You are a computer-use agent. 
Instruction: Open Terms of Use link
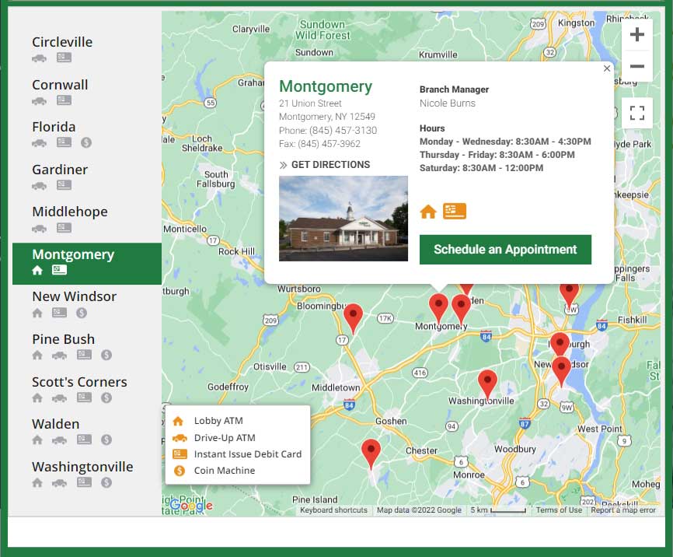pyautogui.click(x=559, y=510)
